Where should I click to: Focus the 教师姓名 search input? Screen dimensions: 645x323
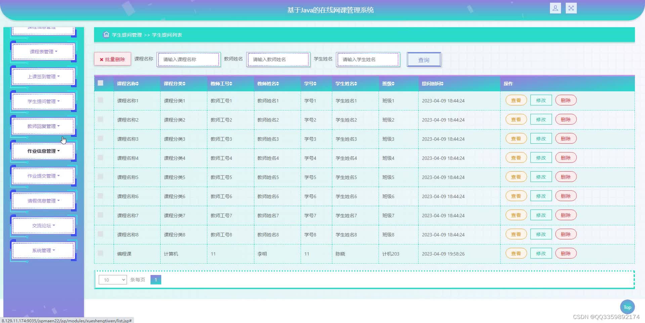pyautogui.click(x=278, y=59)
